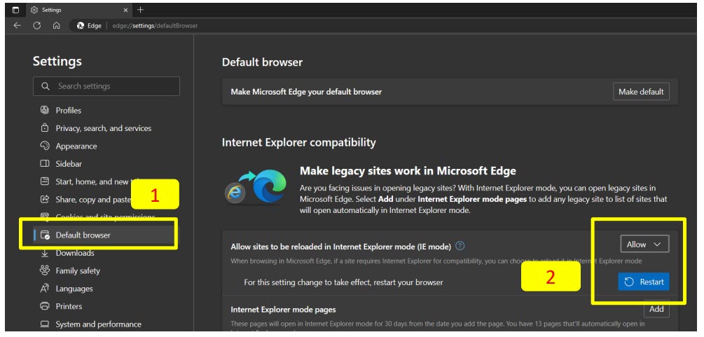Click the Family safety icon
This screenshot has width=704, height=337.
tap(45, 270)
